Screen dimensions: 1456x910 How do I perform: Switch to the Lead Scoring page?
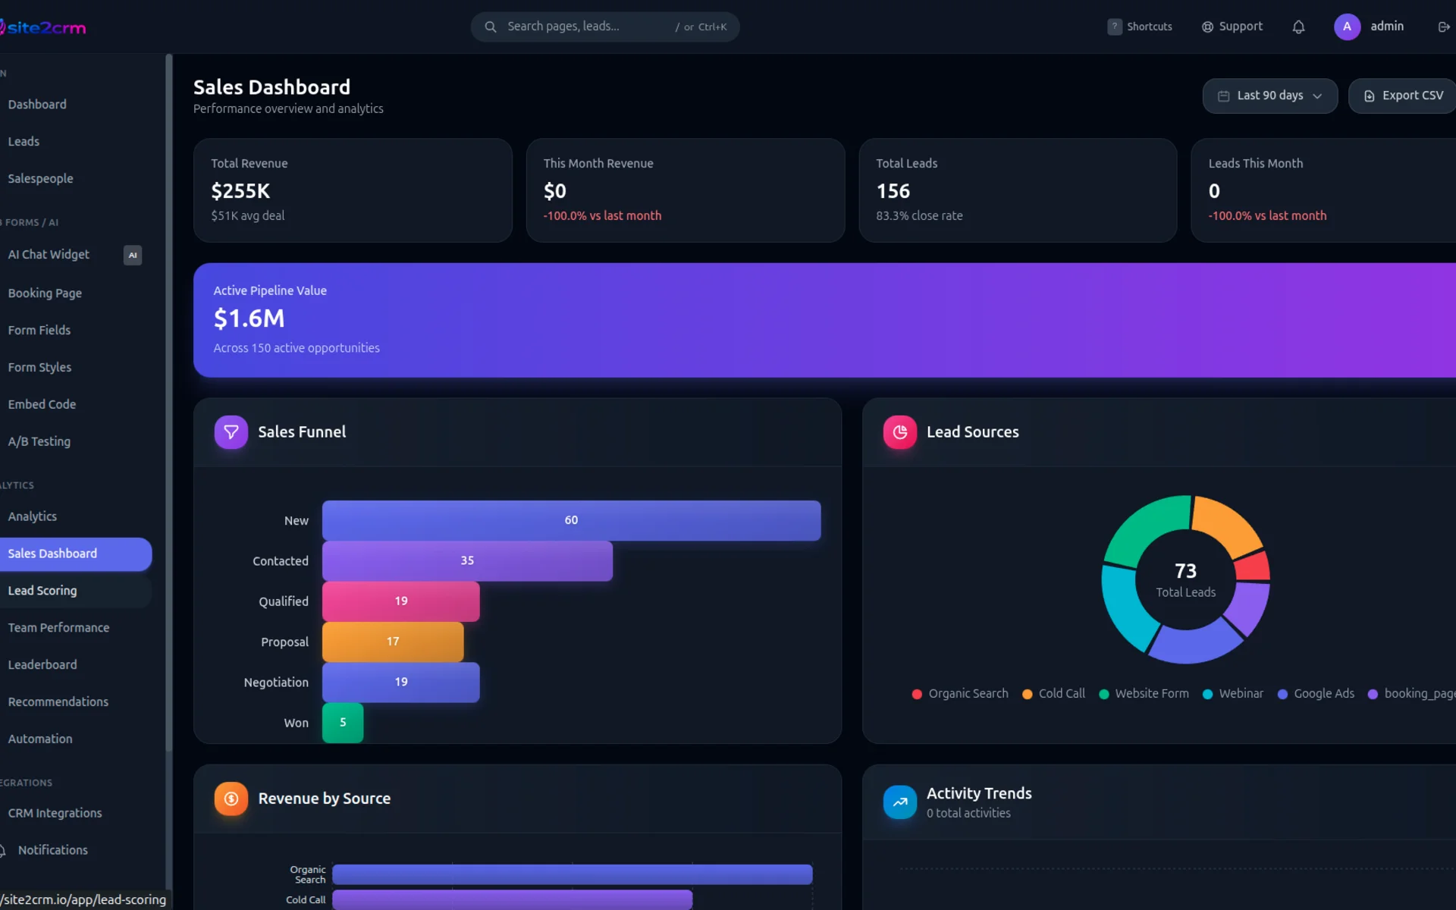42,590
